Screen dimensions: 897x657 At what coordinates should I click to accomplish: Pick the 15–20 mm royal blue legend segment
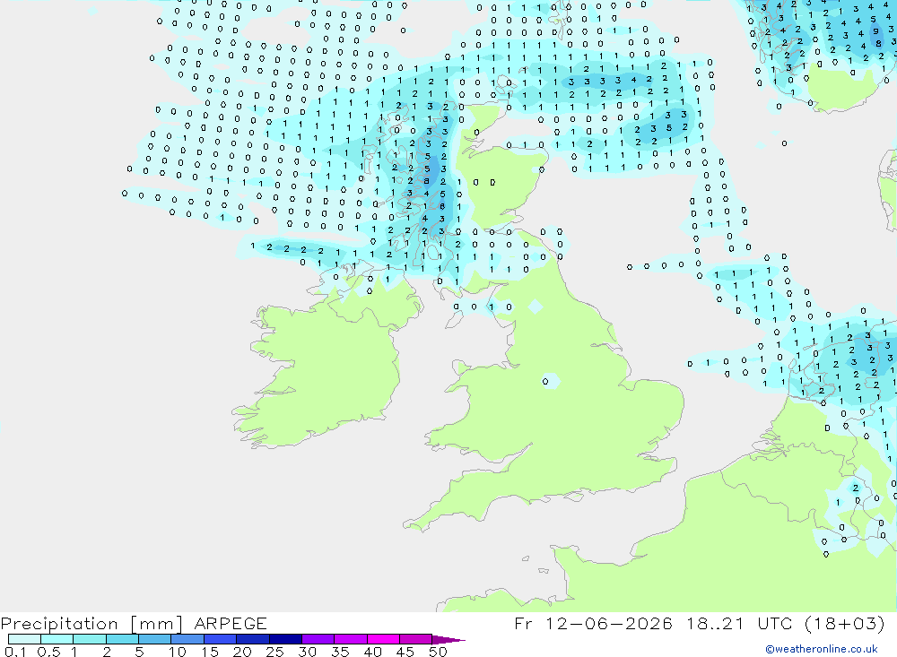221,639
